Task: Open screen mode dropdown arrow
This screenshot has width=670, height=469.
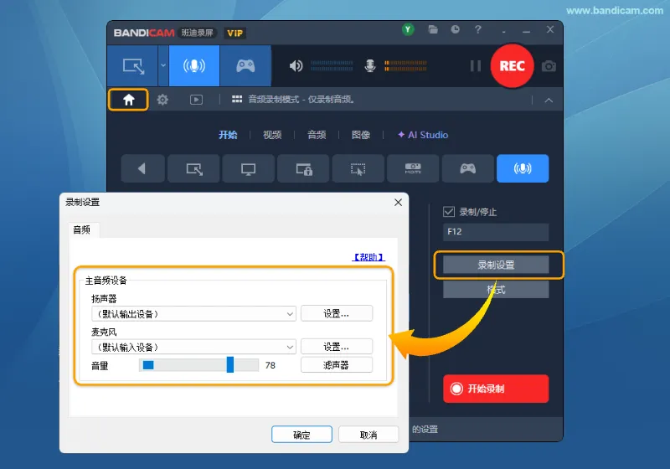Action: (x=163, y=66)
